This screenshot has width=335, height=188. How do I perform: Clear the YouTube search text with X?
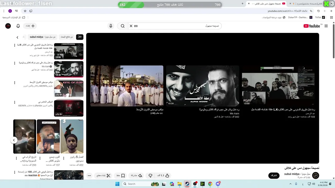(x=131, y=26)
